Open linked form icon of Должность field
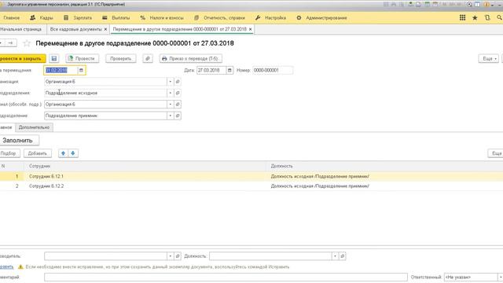The image size is (503, 283). click(x=343, y=256)
